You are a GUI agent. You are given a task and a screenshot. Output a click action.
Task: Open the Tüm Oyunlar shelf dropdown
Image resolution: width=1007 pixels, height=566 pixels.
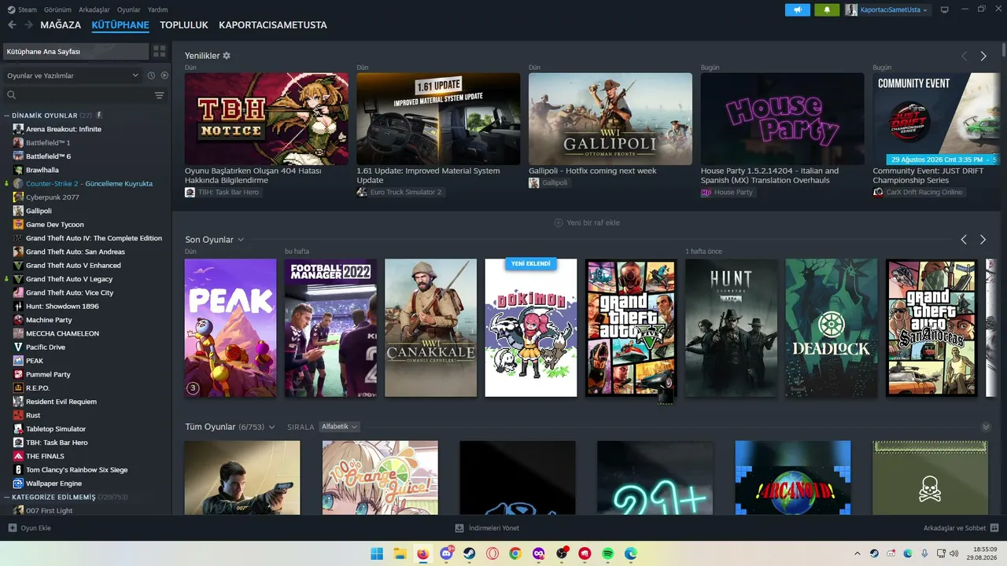coord(271,427)
